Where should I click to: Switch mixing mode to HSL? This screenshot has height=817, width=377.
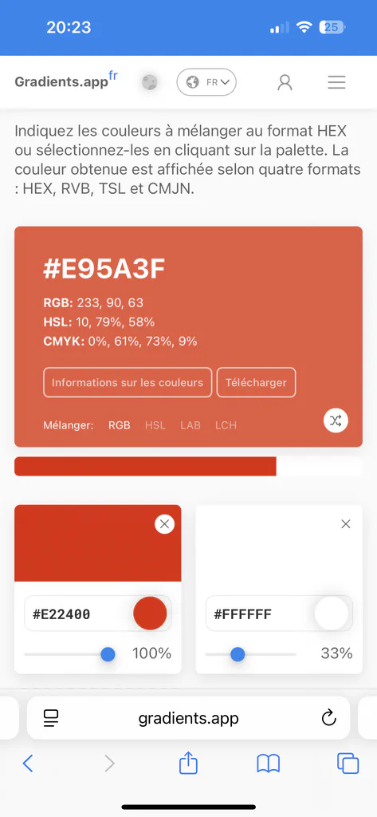tap(155, 425)
